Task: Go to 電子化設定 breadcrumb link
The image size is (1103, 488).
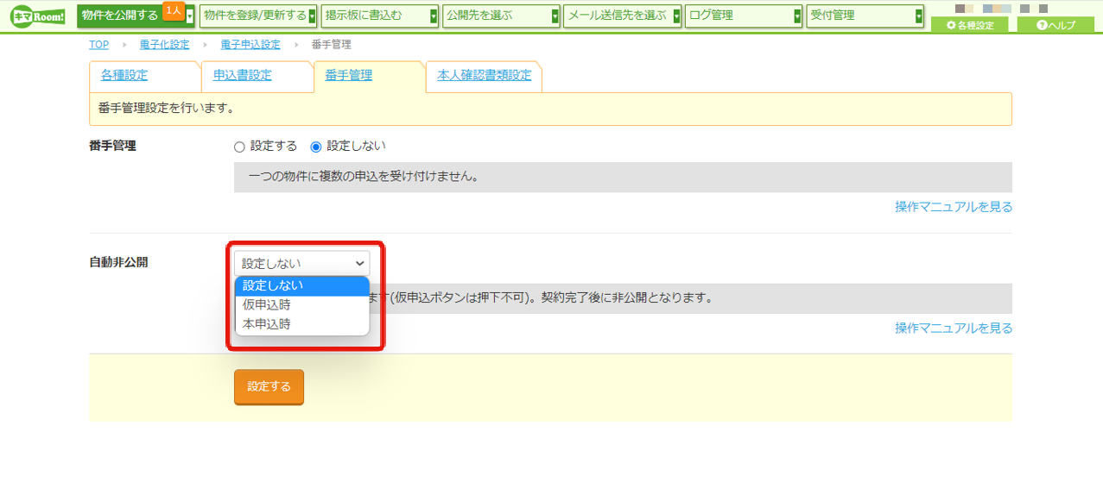Action: [x=164, y=45]
